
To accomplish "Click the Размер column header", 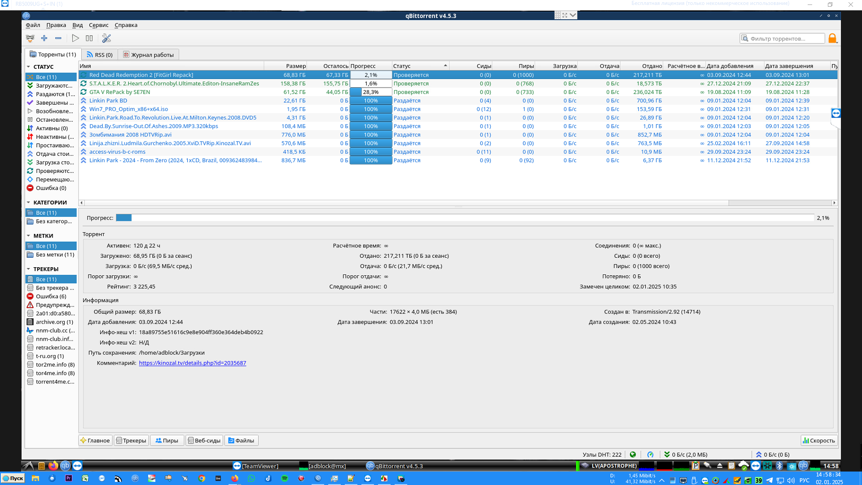I will (286, 66).
